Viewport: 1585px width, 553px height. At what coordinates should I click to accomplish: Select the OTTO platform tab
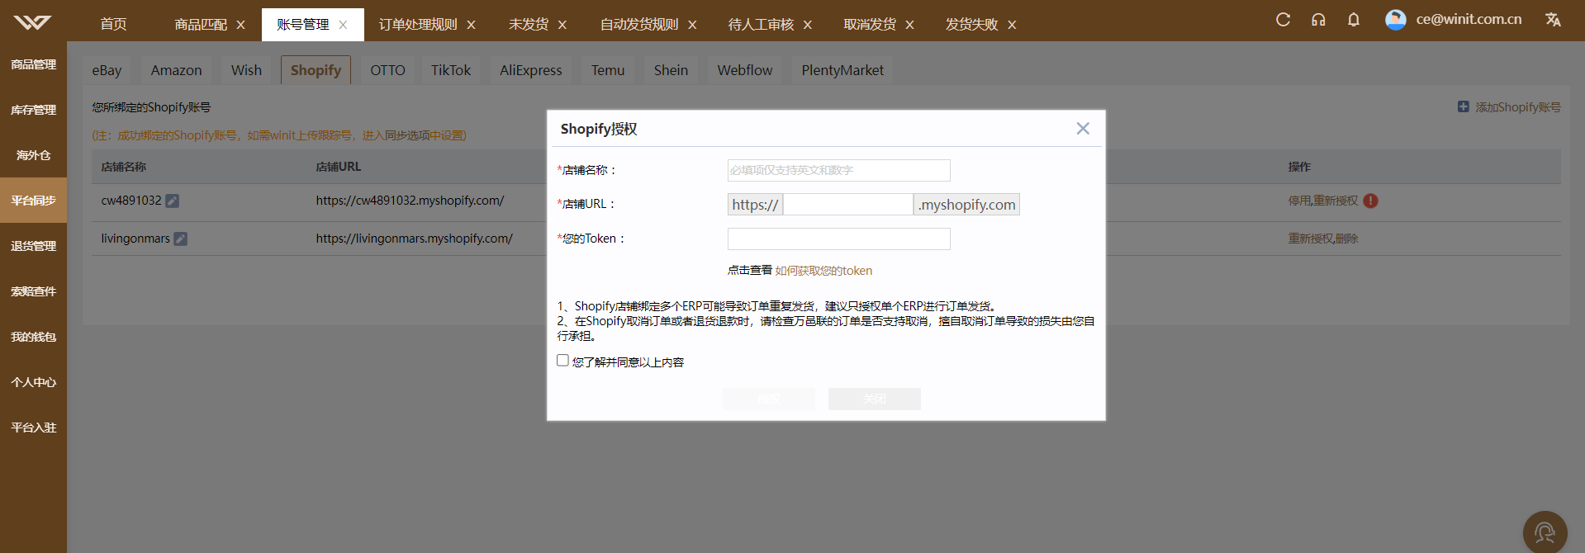coord(387,70)
